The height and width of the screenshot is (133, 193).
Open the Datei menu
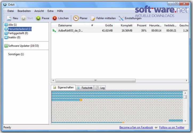11,11
